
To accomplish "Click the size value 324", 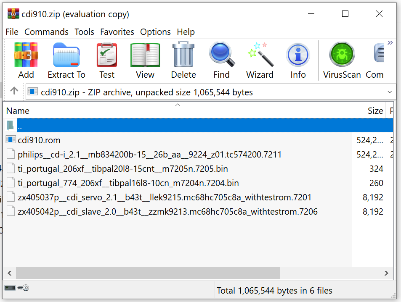I will point(376,169).
